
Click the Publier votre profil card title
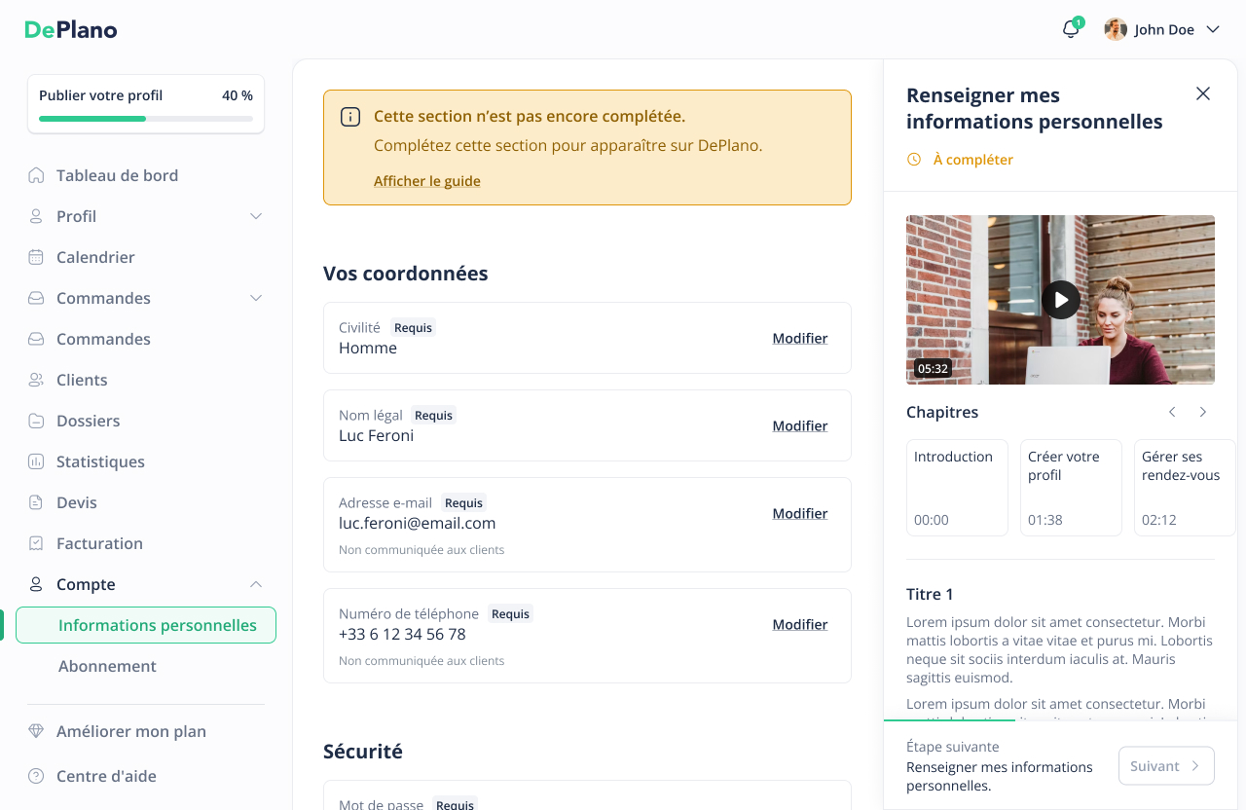pos(101,95)
